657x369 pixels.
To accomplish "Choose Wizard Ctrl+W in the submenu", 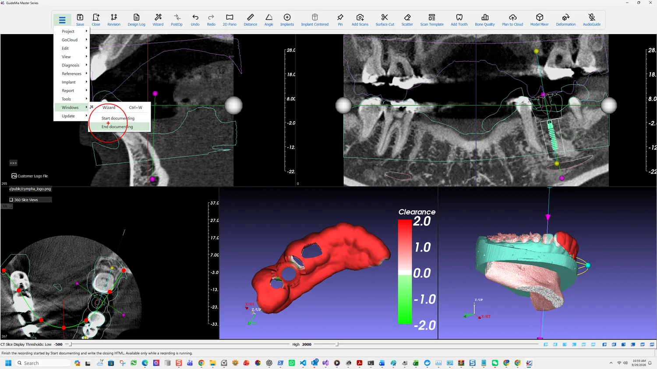I will (x=120, y=108).
